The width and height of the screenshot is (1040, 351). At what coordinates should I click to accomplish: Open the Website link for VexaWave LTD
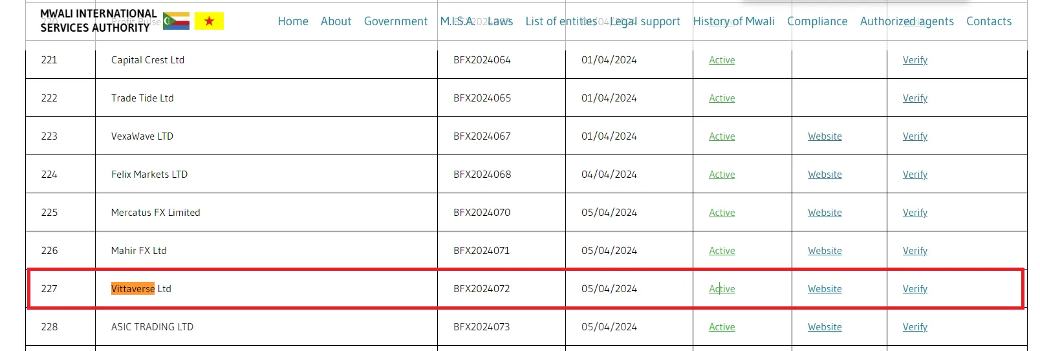tap(825, 136)
